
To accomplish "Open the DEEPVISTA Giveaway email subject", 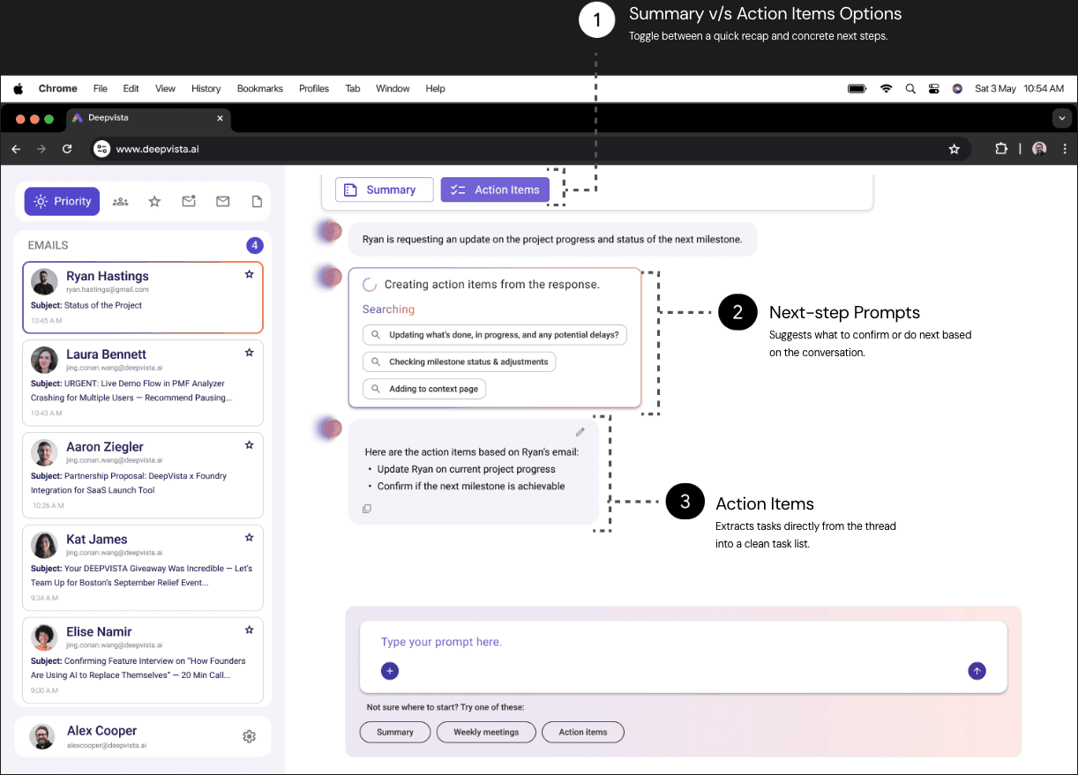I will point(141,576).
